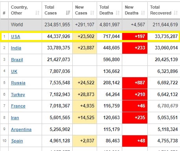
Task: Click the Total Cases sort arrow icon
Action: pos(68,13)
